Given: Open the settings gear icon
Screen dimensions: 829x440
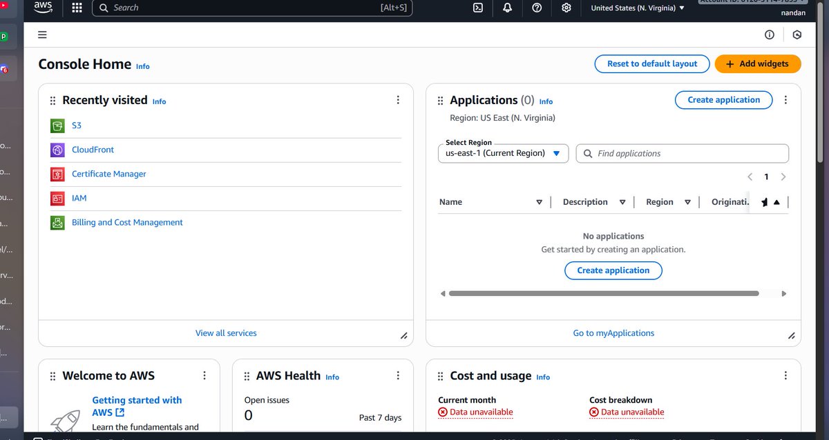Looking at the screenshot, I should (x=566, y=8).
